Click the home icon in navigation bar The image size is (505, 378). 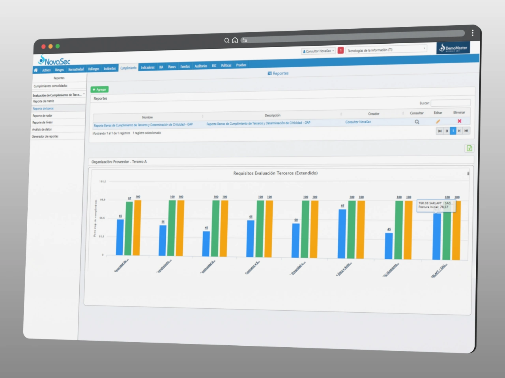[36, 70]
